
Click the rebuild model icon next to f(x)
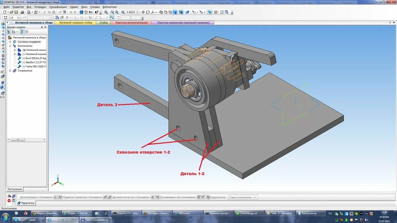coord(86,12)
